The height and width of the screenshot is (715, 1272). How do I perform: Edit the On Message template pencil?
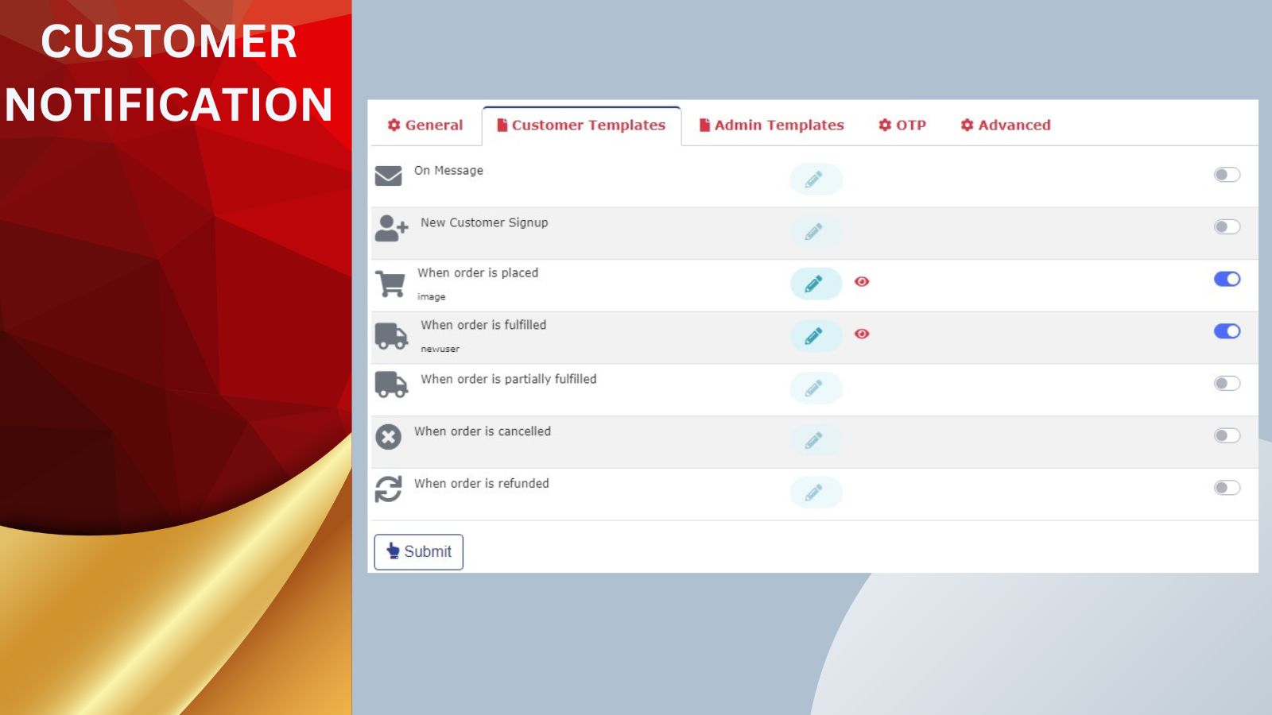tap(816, 180)
